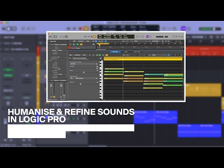Image resolution: width=224 pixels, height=168 pixels.
Task: Collapse the Track disclosure triangle in inspector
Action: point(49,80)
